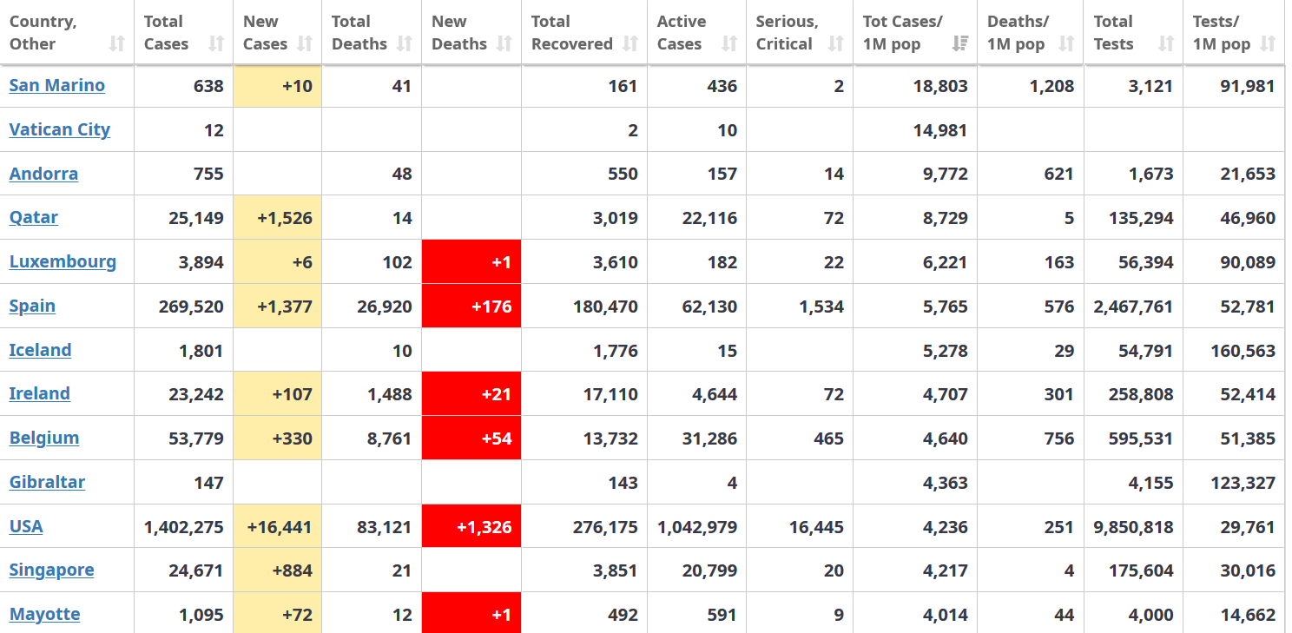This screenshot has height=633, width=1292.
Task: Open the Andorra country link
Action: (x=43, y=174)
